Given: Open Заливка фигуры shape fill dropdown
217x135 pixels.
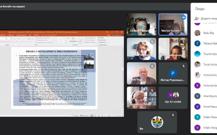Looking at the screenshot, I should point(90,38).
